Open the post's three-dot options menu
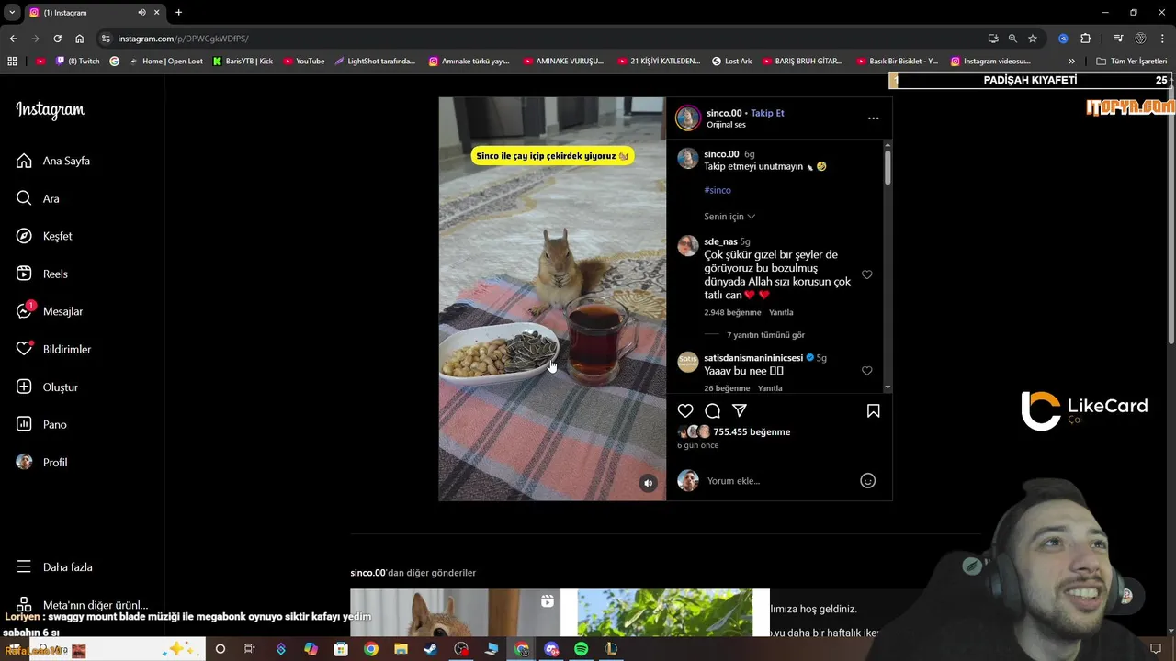The image size is (1176, 661). [x=873, y=118]
